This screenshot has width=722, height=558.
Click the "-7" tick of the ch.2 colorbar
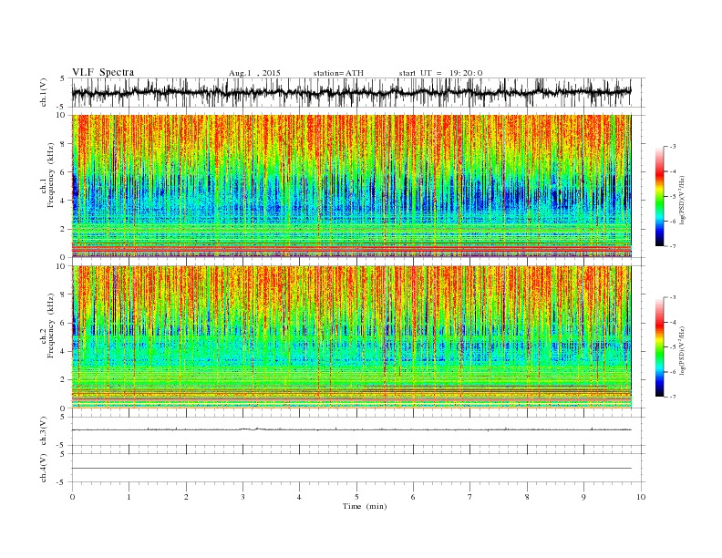[x=672, y=397]
